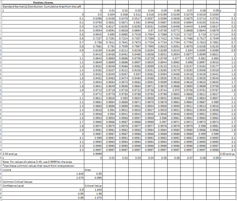Screen dimensions: 237x201
Task: Select cell 0.8621 in the z 1 row
Action: [x=213, y=54]
